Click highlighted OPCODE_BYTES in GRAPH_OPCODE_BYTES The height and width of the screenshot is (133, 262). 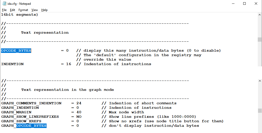click(31, 126)
